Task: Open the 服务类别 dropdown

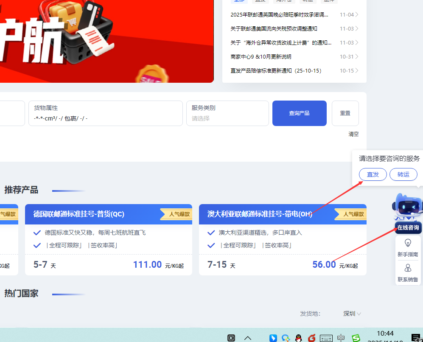Action: tap(227, 113)
